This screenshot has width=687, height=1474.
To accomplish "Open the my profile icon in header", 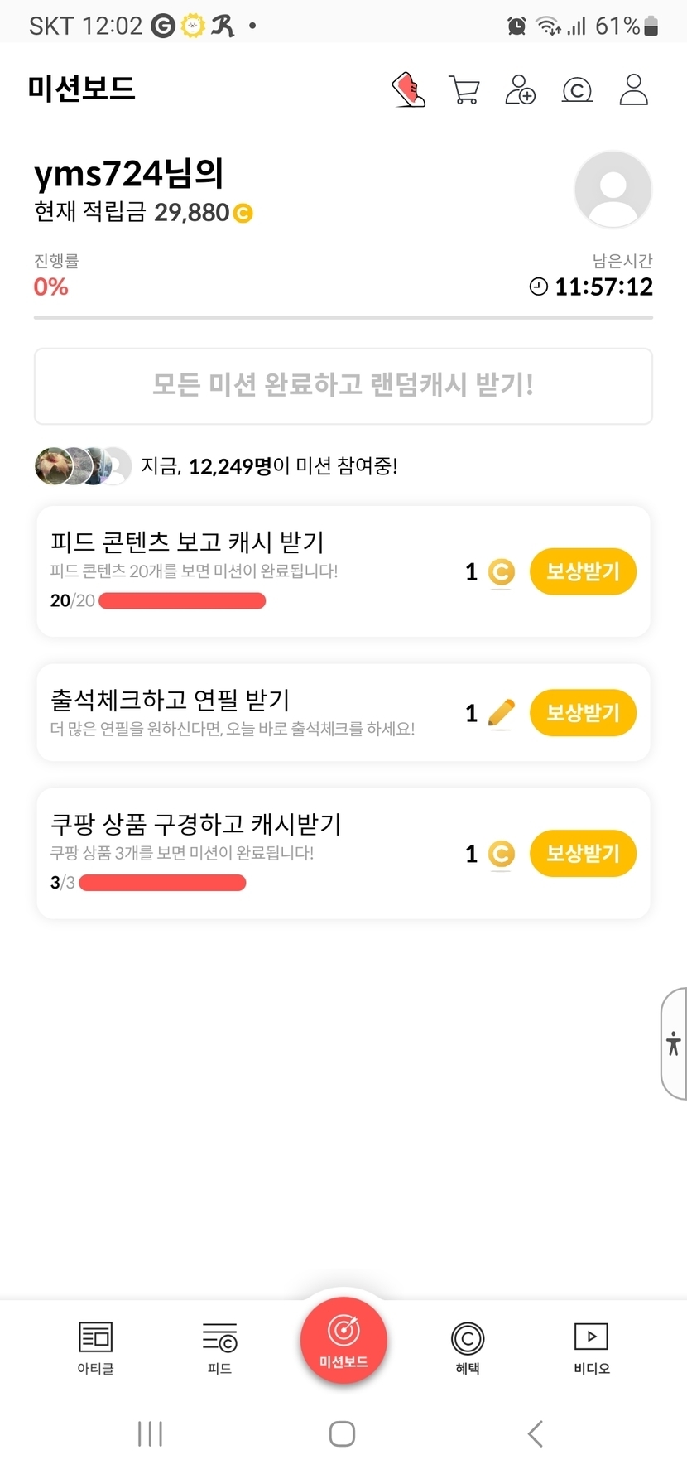I will click(x=634, y=89).
